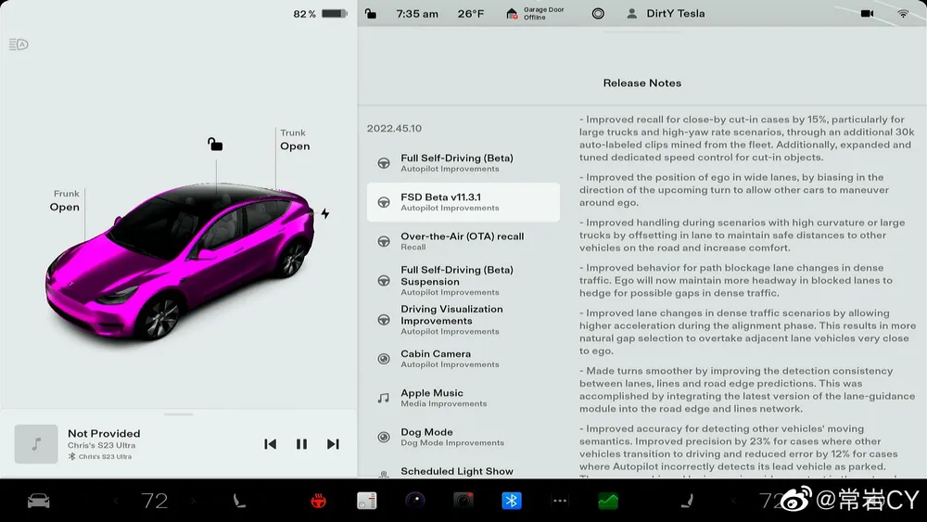Viewport: 927px width, 522px height.
Task: Tap the release notes panel top handle
Action: point(642,32)
